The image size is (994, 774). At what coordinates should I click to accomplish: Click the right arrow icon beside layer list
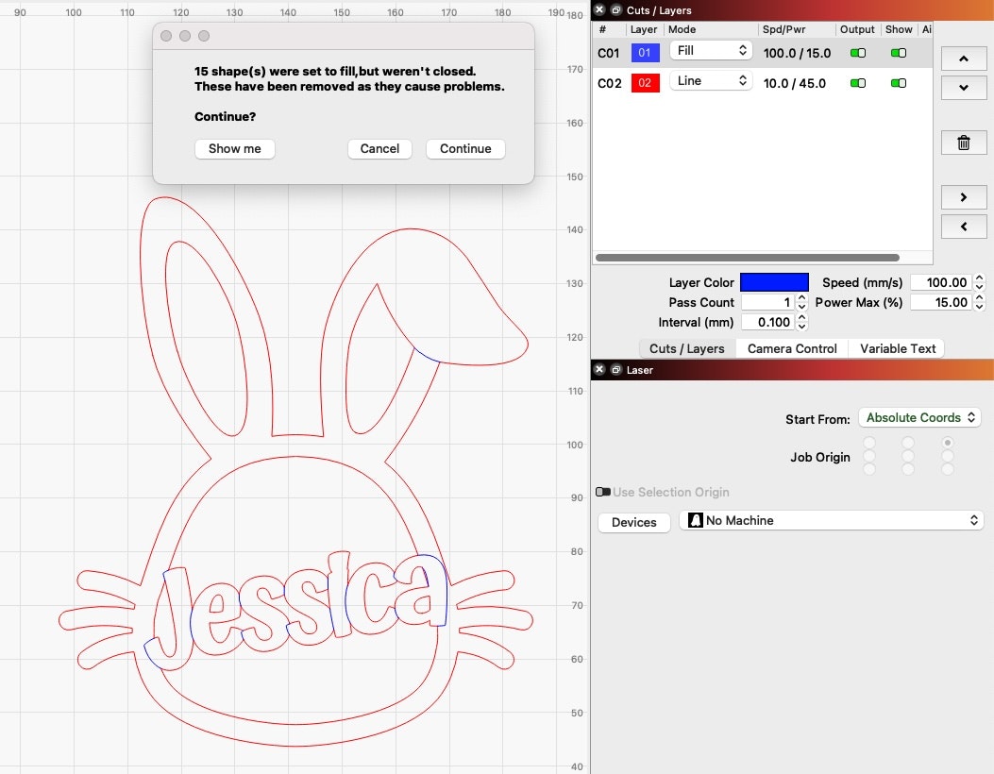(963, 196)
